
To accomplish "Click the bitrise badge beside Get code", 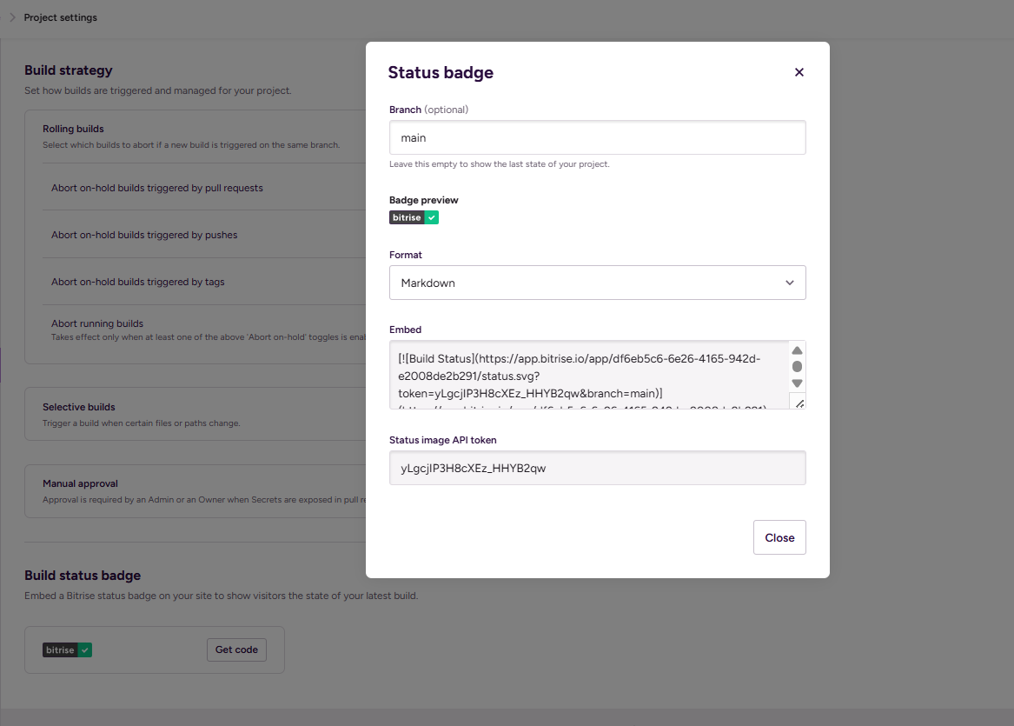I will (67, 650).
